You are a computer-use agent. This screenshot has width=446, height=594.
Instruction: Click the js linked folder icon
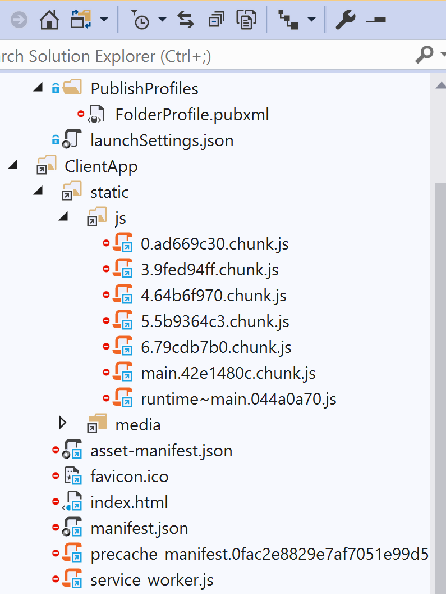(97, 216)
